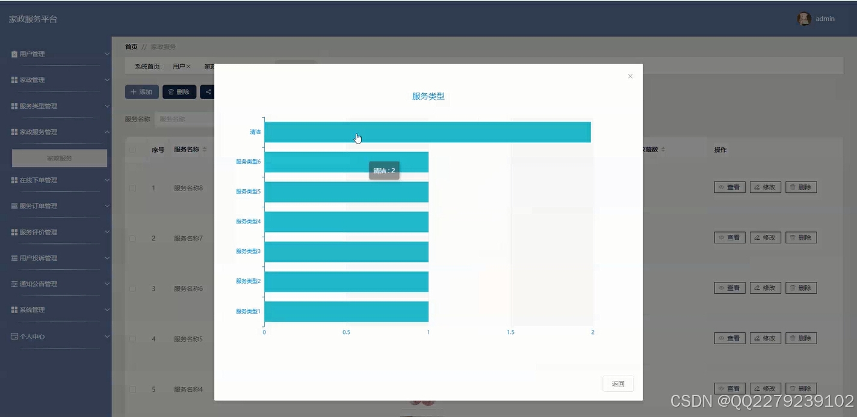Check the checkbox on row 服务名称8
Image resolution: width=857 pixels, height=417 pixels.
pyautogui.click(x=132, y=188)
